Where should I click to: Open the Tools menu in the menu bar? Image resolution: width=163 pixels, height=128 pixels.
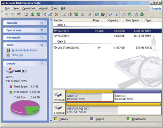(x=54, y=8)
